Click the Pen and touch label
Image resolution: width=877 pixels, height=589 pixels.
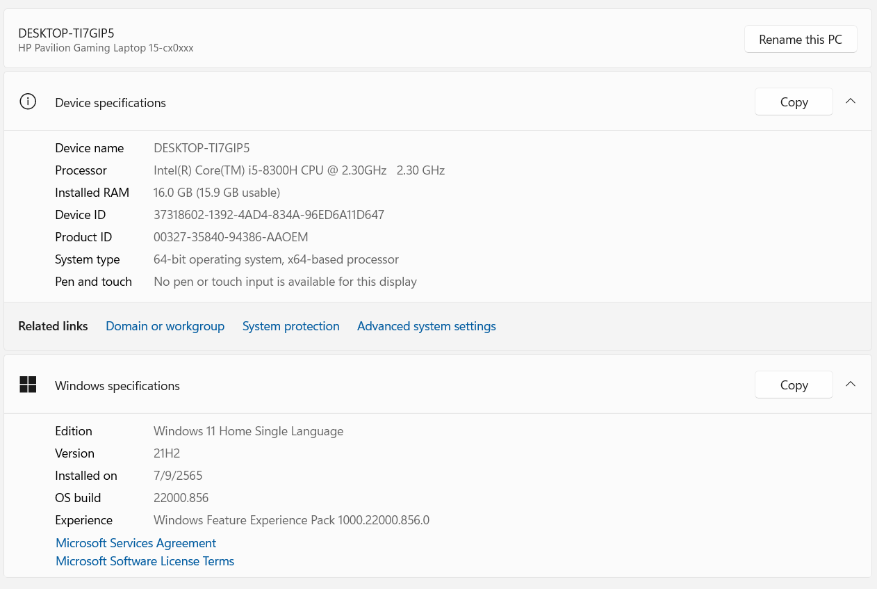93,282
